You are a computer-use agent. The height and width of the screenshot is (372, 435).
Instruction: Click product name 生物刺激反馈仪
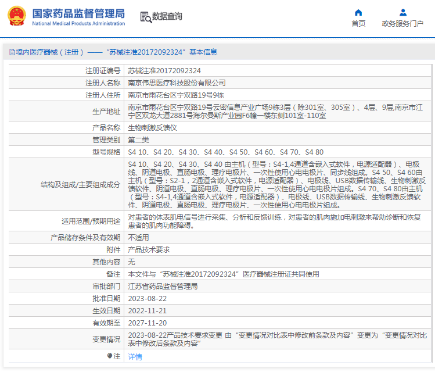(x=152, y=127)
